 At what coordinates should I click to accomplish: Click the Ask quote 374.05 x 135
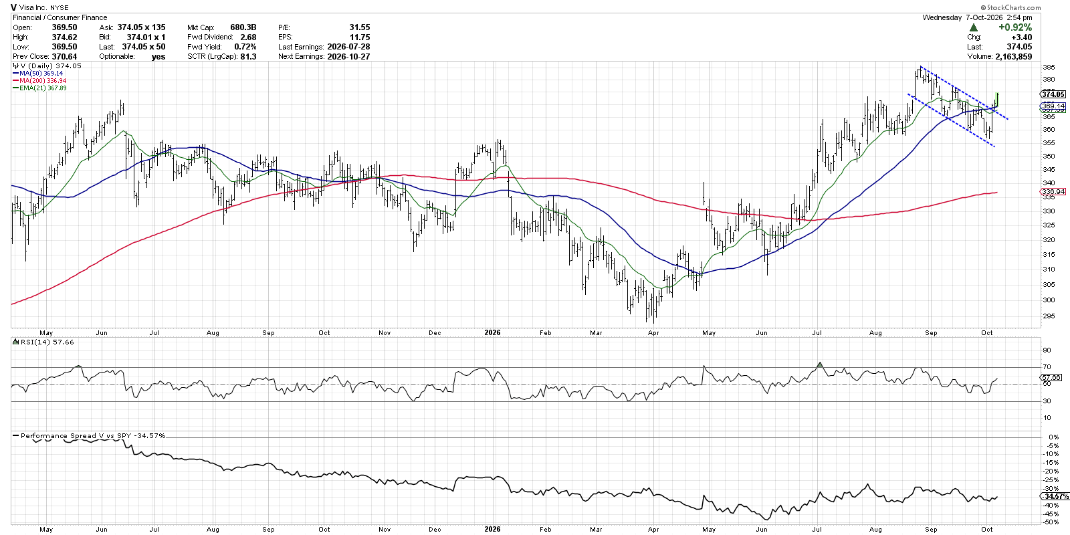tap(141, 27)
